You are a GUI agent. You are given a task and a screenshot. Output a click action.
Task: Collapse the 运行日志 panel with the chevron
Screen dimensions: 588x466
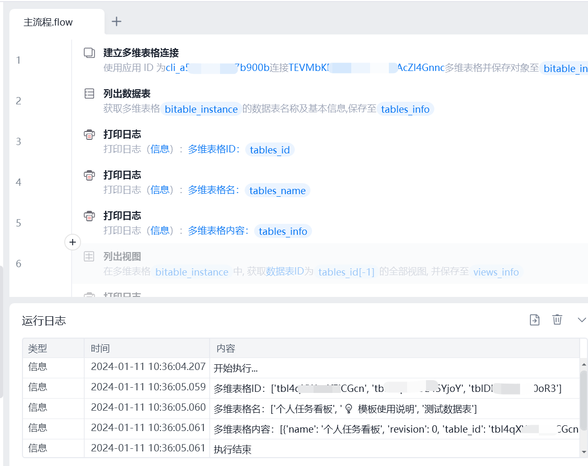[x=581, y=320]
